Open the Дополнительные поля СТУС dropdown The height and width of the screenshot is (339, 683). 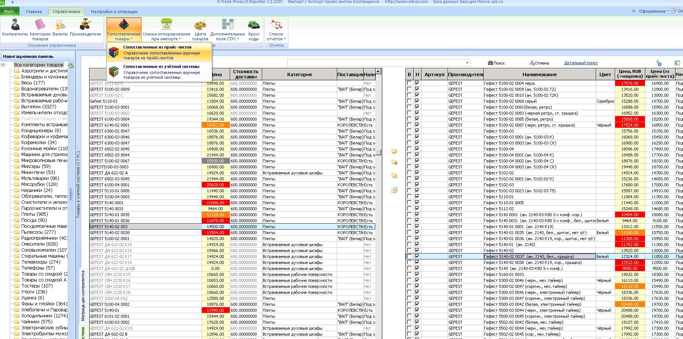tap(228, 29)
